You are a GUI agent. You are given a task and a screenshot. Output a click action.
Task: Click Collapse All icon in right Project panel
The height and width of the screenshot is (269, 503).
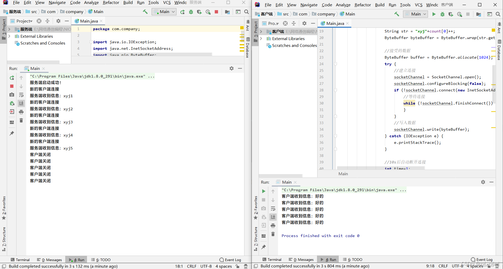click(294, 23)
